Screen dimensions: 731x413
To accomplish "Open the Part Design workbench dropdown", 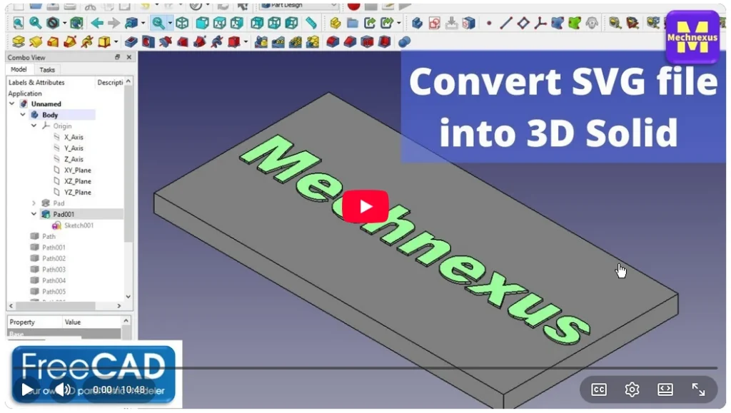I will point(299,6).
